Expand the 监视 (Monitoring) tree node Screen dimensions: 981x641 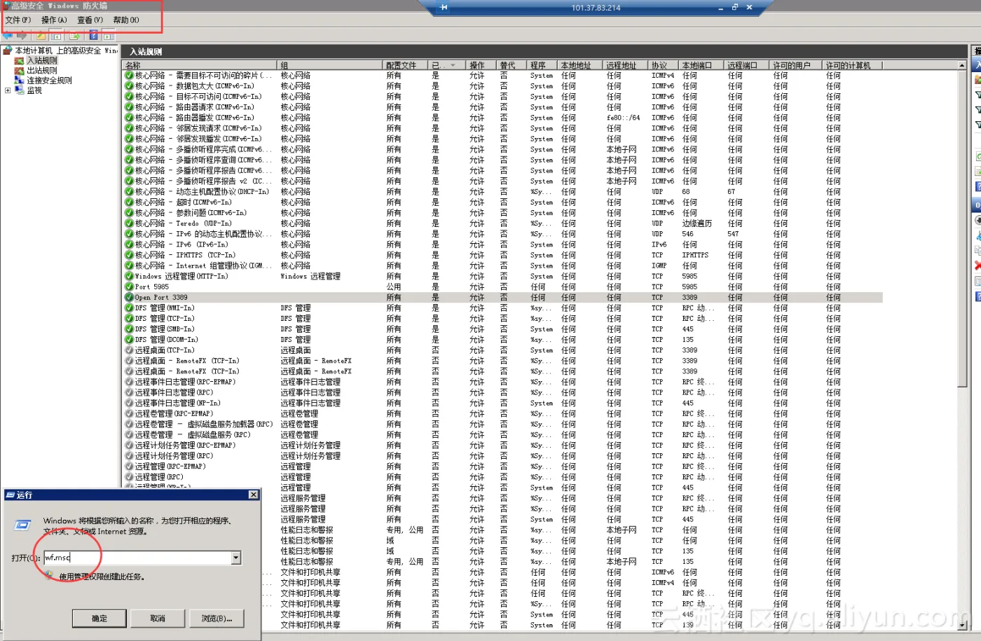tap(8, 90)
